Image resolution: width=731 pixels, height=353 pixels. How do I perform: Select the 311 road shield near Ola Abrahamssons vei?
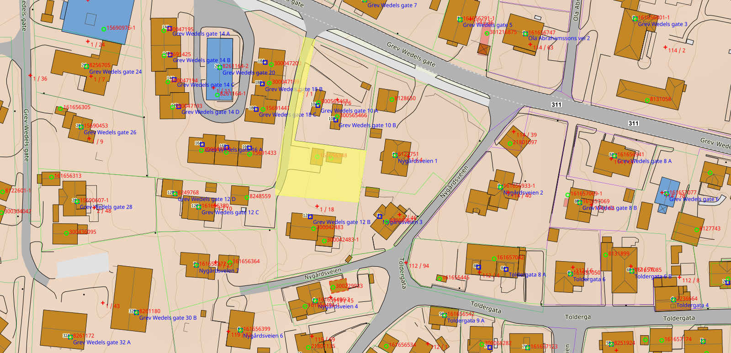coord(556,105)
